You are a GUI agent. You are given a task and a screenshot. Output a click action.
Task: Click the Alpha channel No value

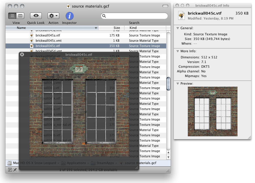point(203,71)
